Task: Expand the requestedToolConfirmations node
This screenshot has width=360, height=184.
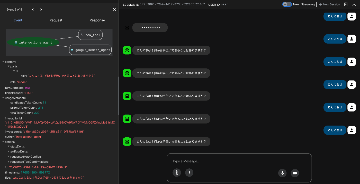Action: [x=8, y=162]
